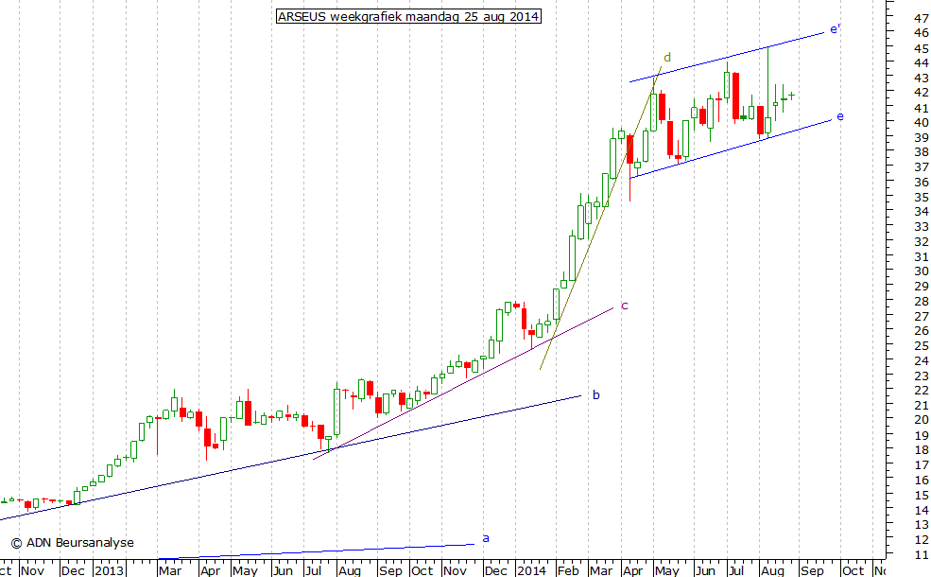Viewport: 931px width, 577px height.
Task: Click the ADN Beursanalyse copyright text
Action: tap(73, 543)
